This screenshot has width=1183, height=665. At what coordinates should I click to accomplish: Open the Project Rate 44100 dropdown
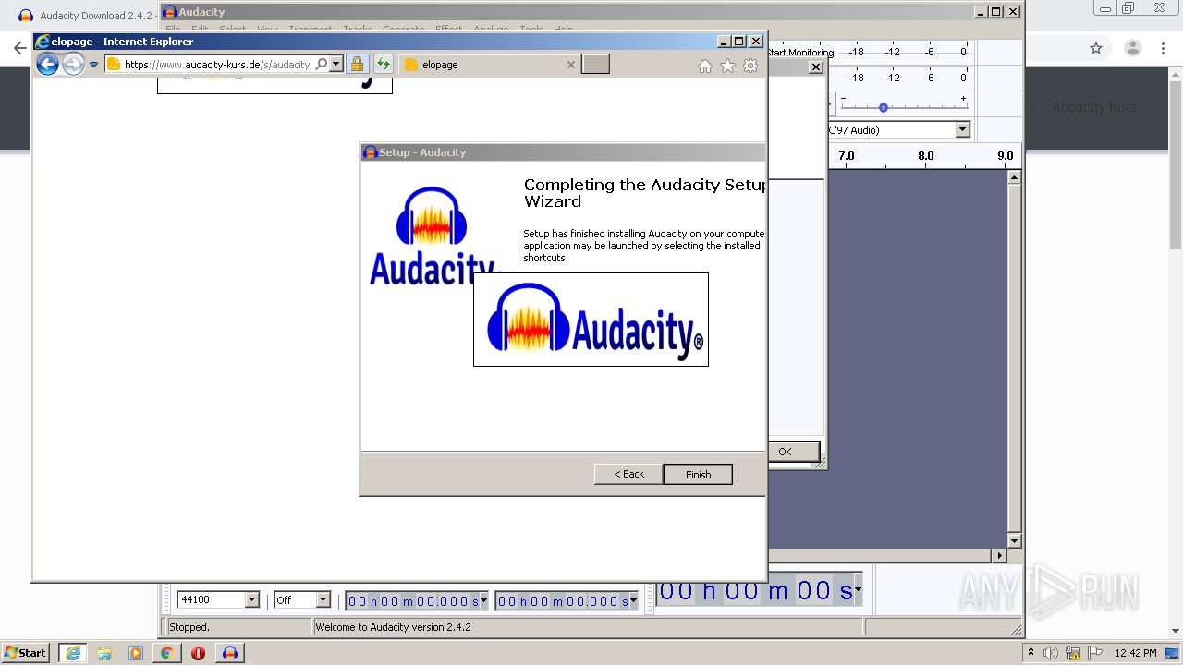(x=251, y=600)
